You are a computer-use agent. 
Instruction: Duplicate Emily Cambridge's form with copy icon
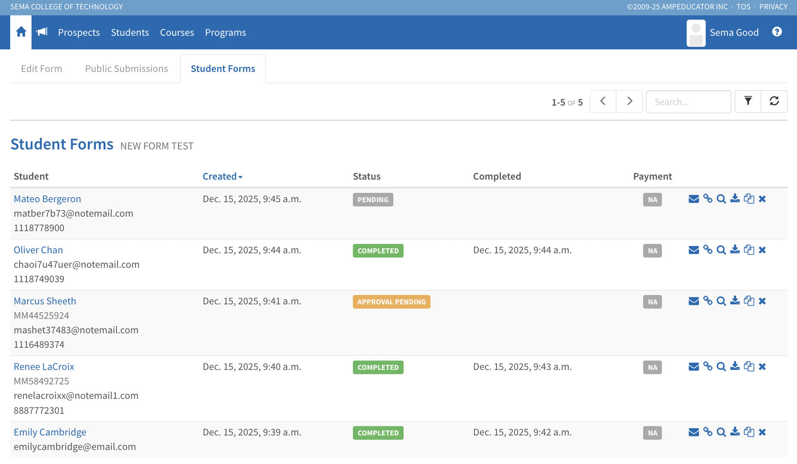[749, 432]
